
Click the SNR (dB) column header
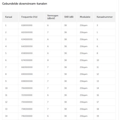click(x=69, y=17)
